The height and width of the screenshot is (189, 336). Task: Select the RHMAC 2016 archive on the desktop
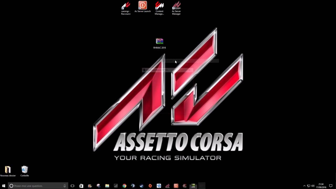[x=160, y=43]
